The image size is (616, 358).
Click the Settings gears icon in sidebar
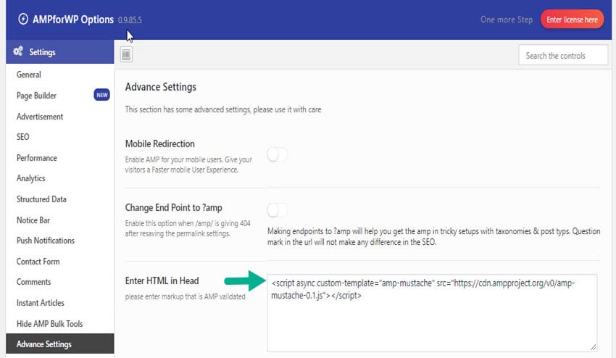[x=18, y=51]
